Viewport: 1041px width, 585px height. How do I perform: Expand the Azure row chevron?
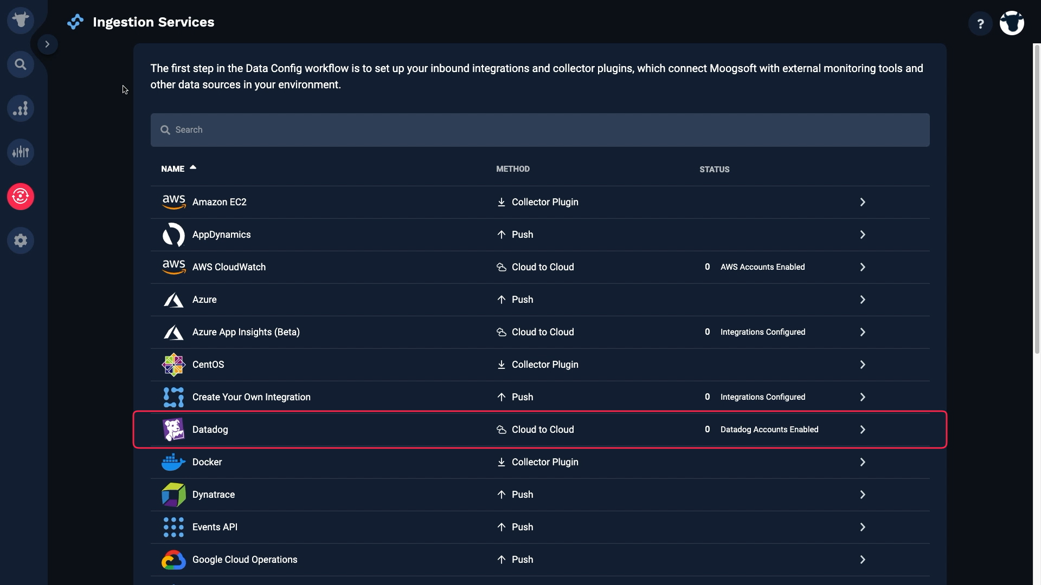(863, 300)
